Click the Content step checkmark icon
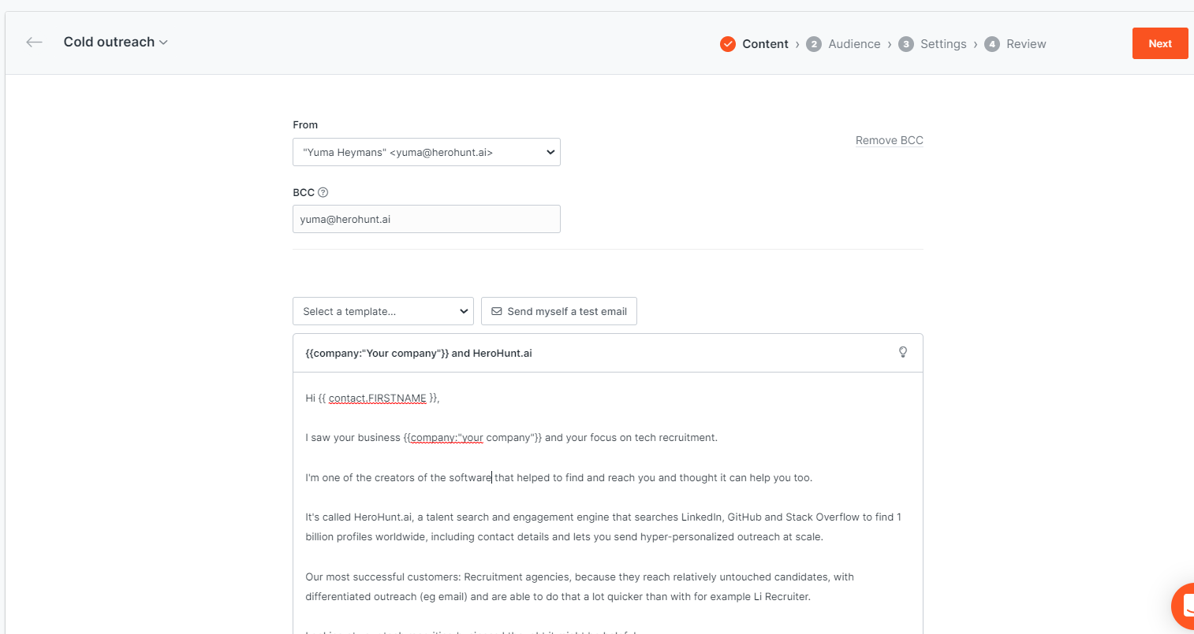The image size is (1194, 634). tap(728, 44)
